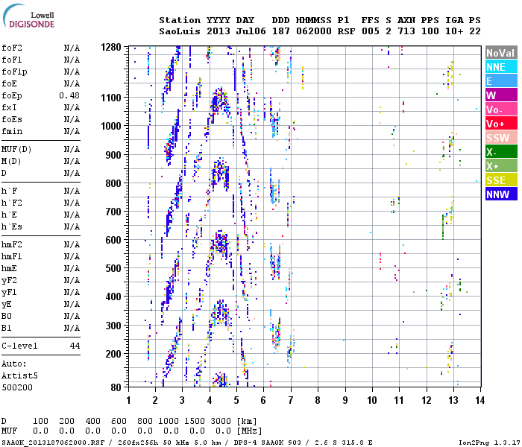
Task: Click the B0 parameter label
Action: 6,316
